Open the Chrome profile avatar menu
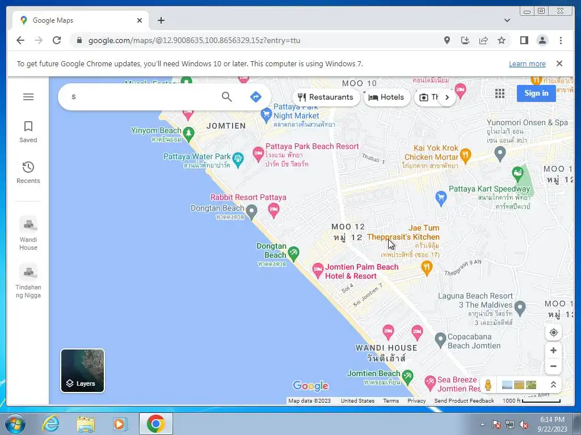 pyautogui.click(x=542, y=40)
